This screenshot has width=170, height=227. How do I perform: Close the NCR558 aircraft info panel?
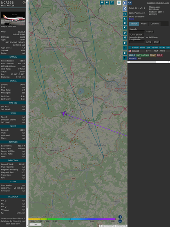tap(24, 2)
